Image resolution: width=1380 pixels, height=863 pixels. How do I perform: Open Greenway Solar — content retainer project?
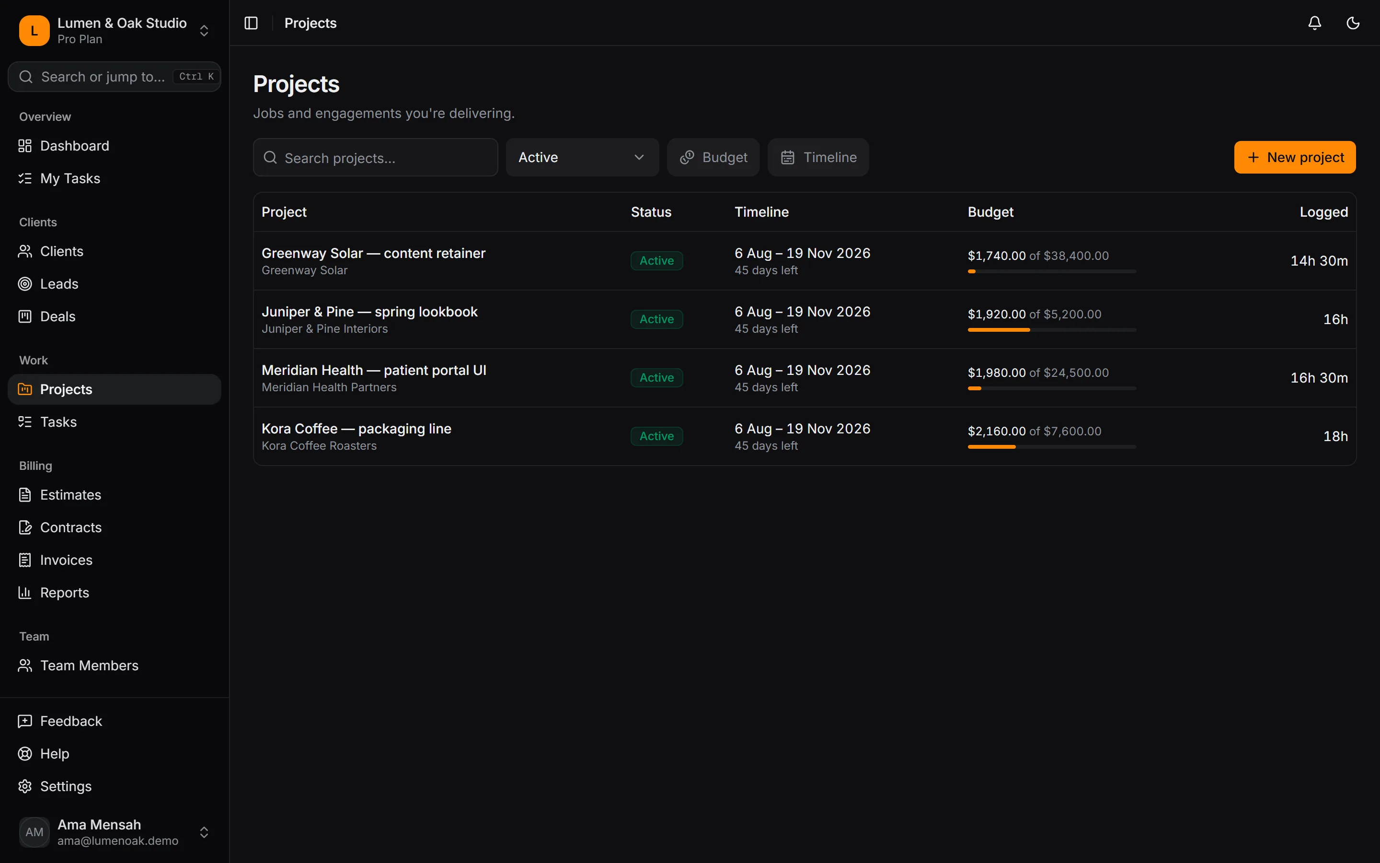[x=374, y=253]
